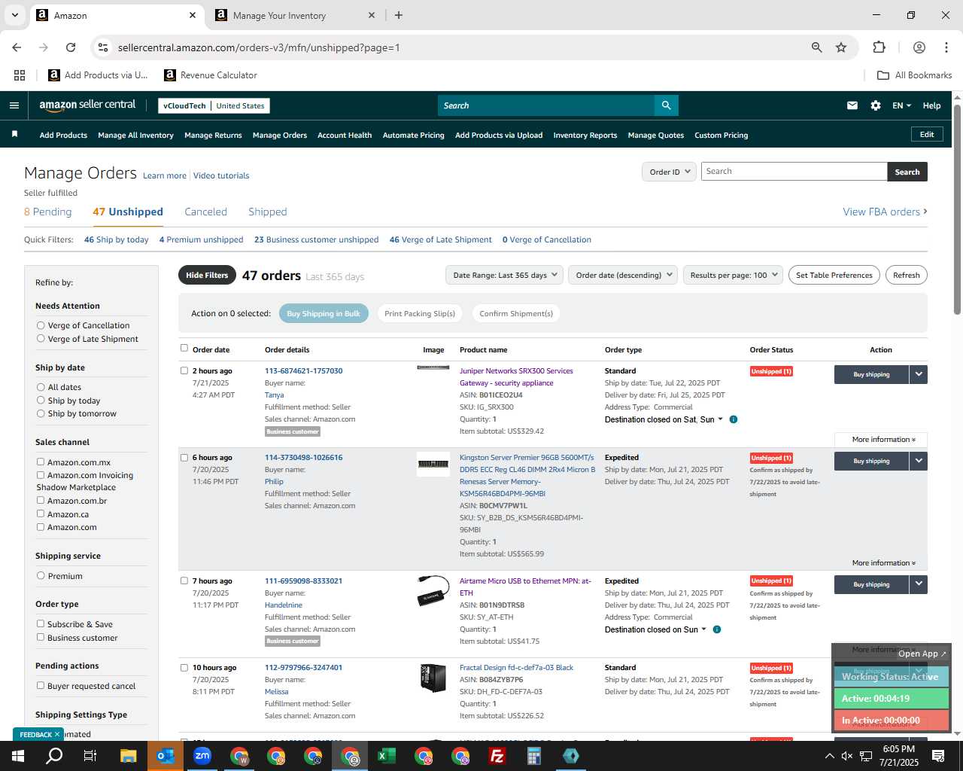Click the info icon beside Destination closed on Sun
Viewport: 963px width, 771px height.
717,629
